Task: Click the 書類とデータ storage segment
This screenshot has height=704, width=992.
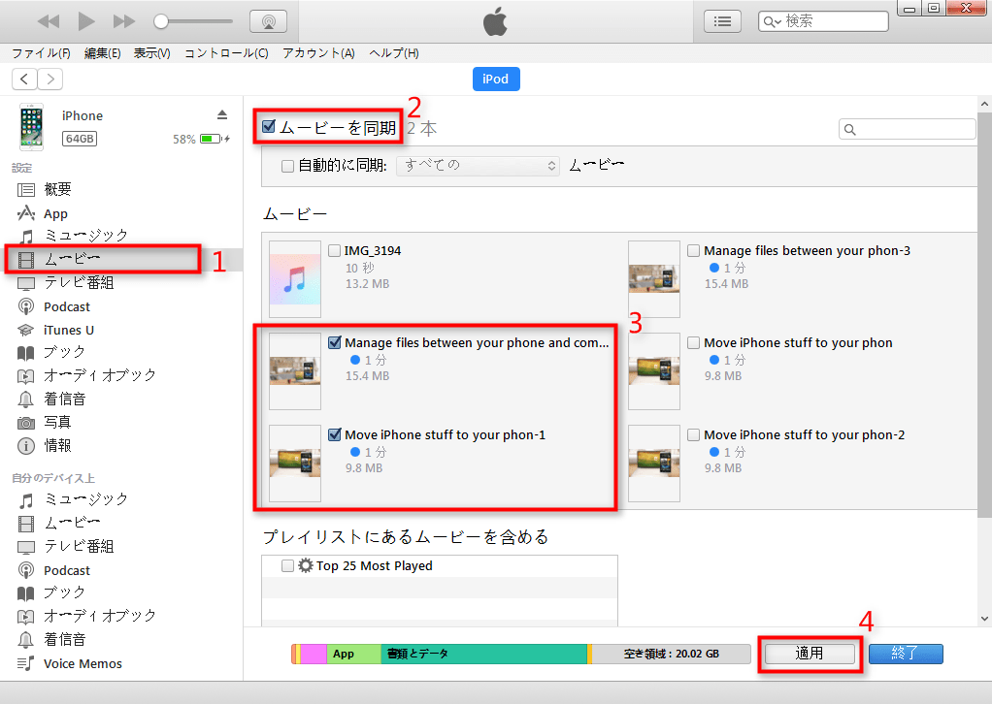Action: pos(484,654)
